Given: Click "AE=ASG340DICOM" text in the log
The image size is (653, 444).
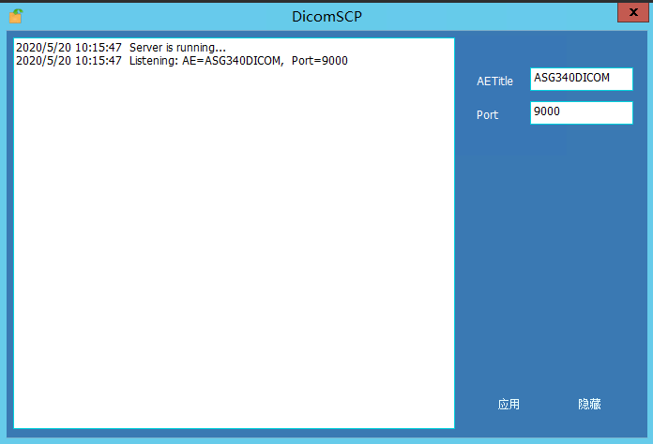Looking at the screenshot, I should point(233,61).
